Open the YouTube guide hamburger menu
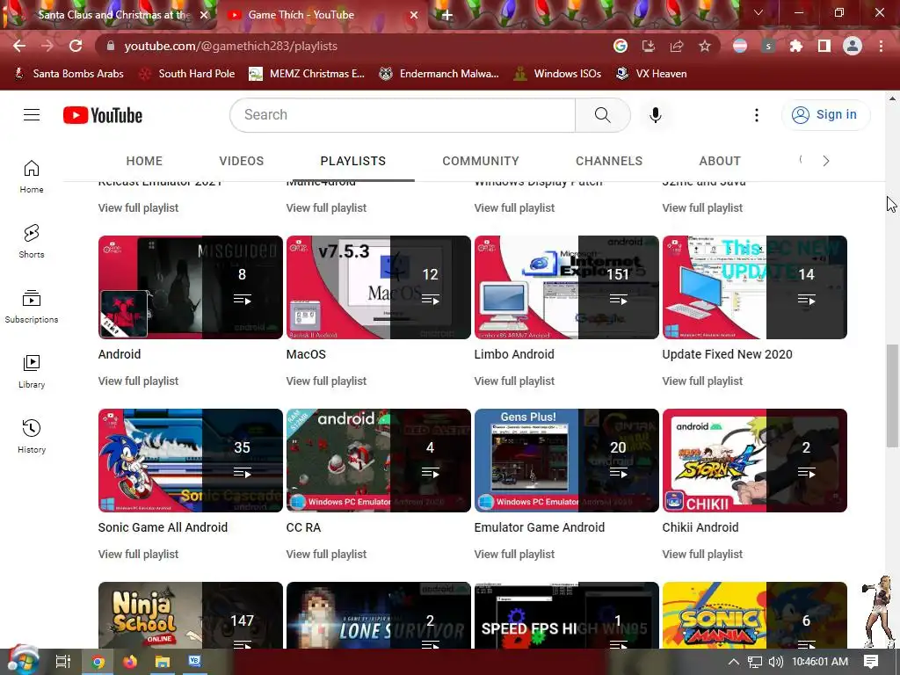The height and width of the screenshot is (675, 900). click(32, 115)
